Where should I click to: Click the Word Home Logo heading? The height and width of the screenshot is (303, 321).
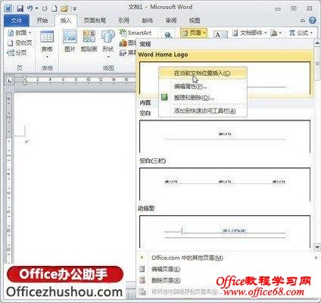pyautogui.click(x=163, y=55)
